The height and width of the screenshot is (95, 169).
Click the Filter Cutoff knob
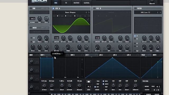pyautogui.click(x=144, y=38)
